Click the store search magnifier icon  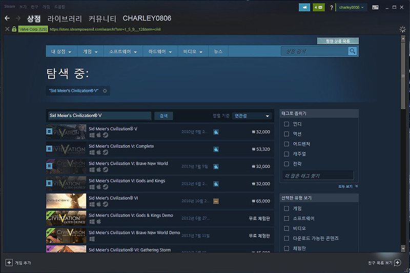(x=353, y=51)
